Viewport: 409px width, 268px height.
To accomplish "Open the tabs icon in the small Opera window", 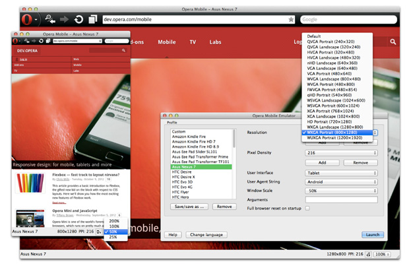I will 48,41.
